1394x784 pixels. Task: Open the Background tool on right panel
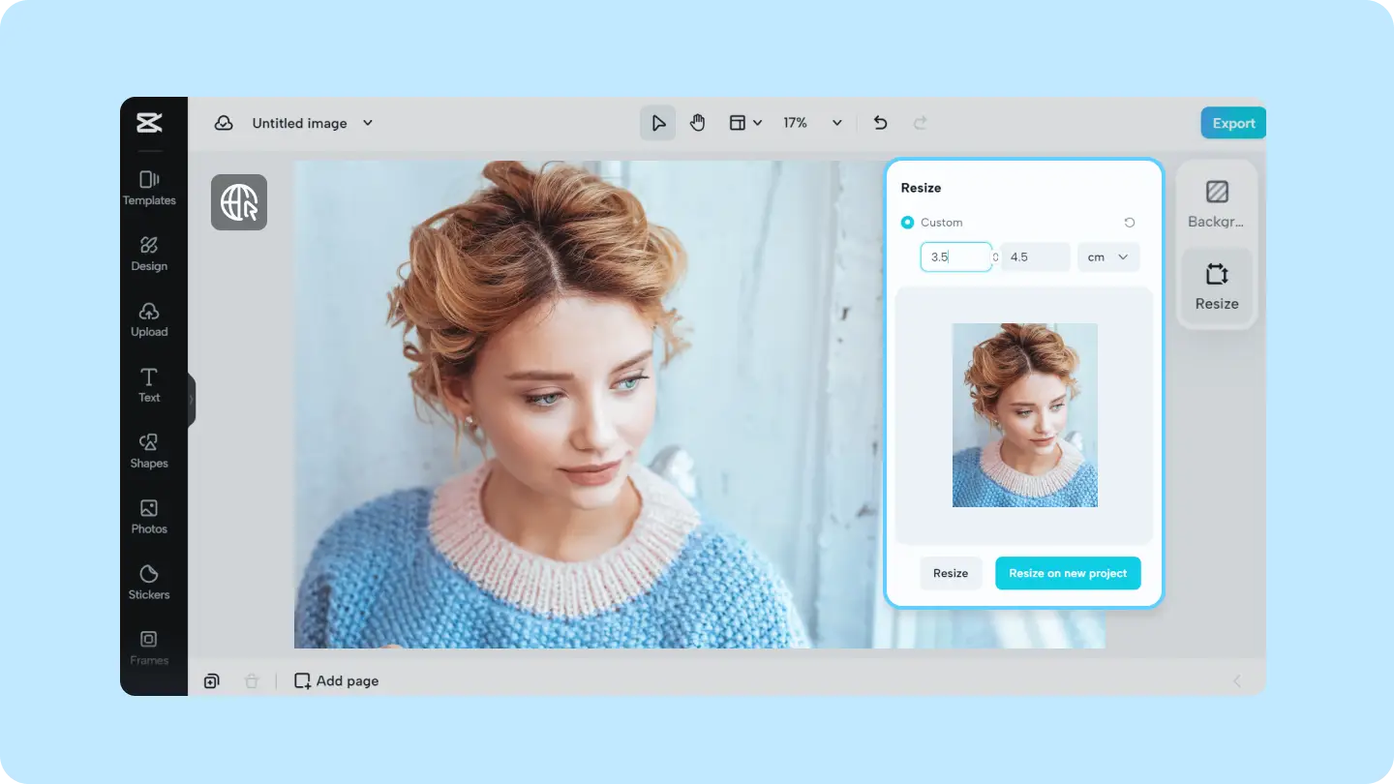[x=1217, y=203]
